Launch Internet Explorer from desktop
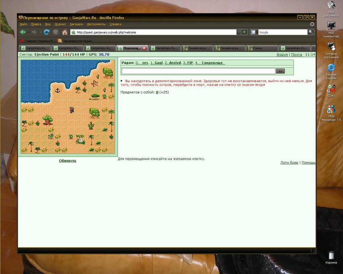This screenshot has width=343, height=274. [331, 72]
